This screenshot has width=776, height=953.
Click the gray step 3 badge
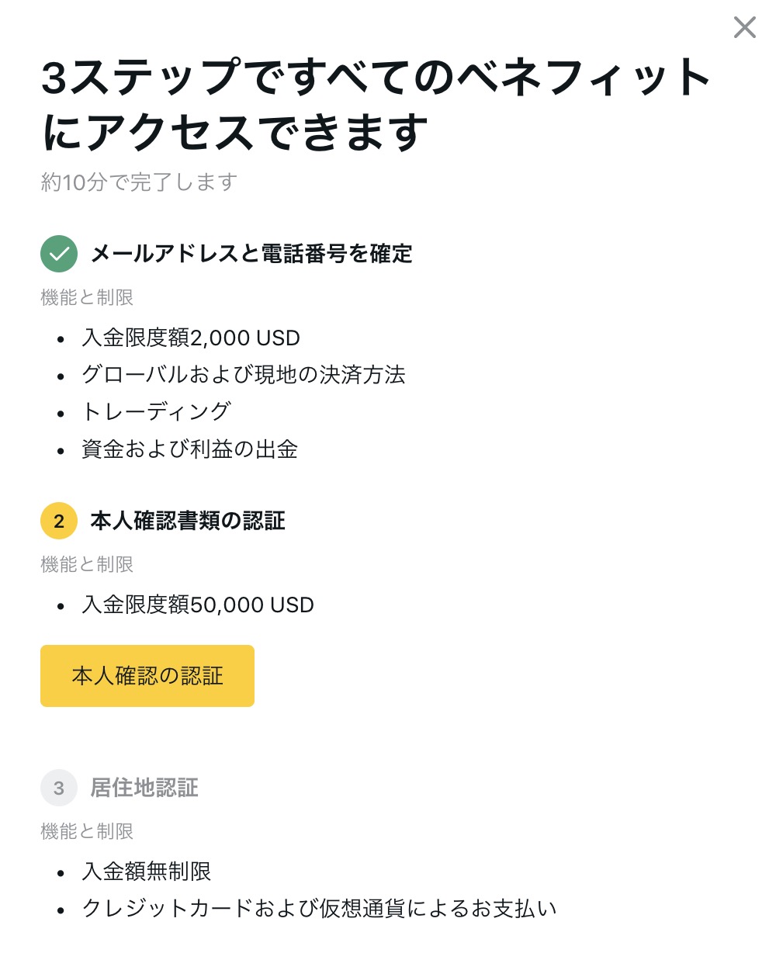coord(59,788)
